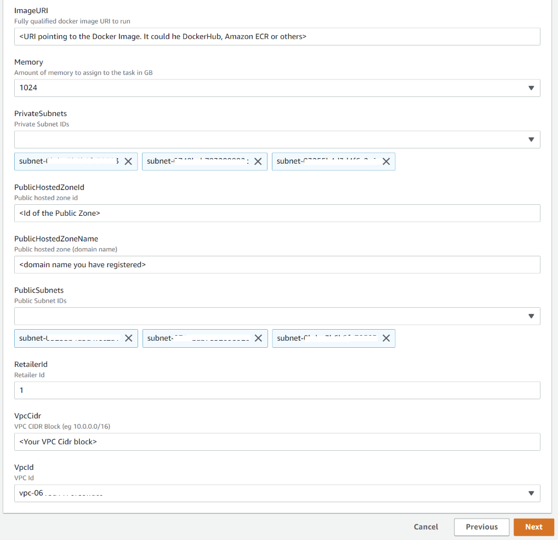This screenshot has height=540, width=558.
Task: Remove the second public subnet tag
Action: click(258, 338)
